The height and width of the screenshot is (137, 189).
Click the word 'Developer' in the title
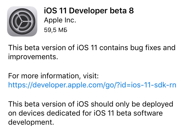(x=88, y=11)
